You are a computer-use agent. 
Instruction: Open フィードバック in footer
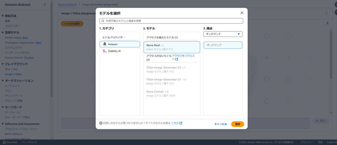coord(29,142)
